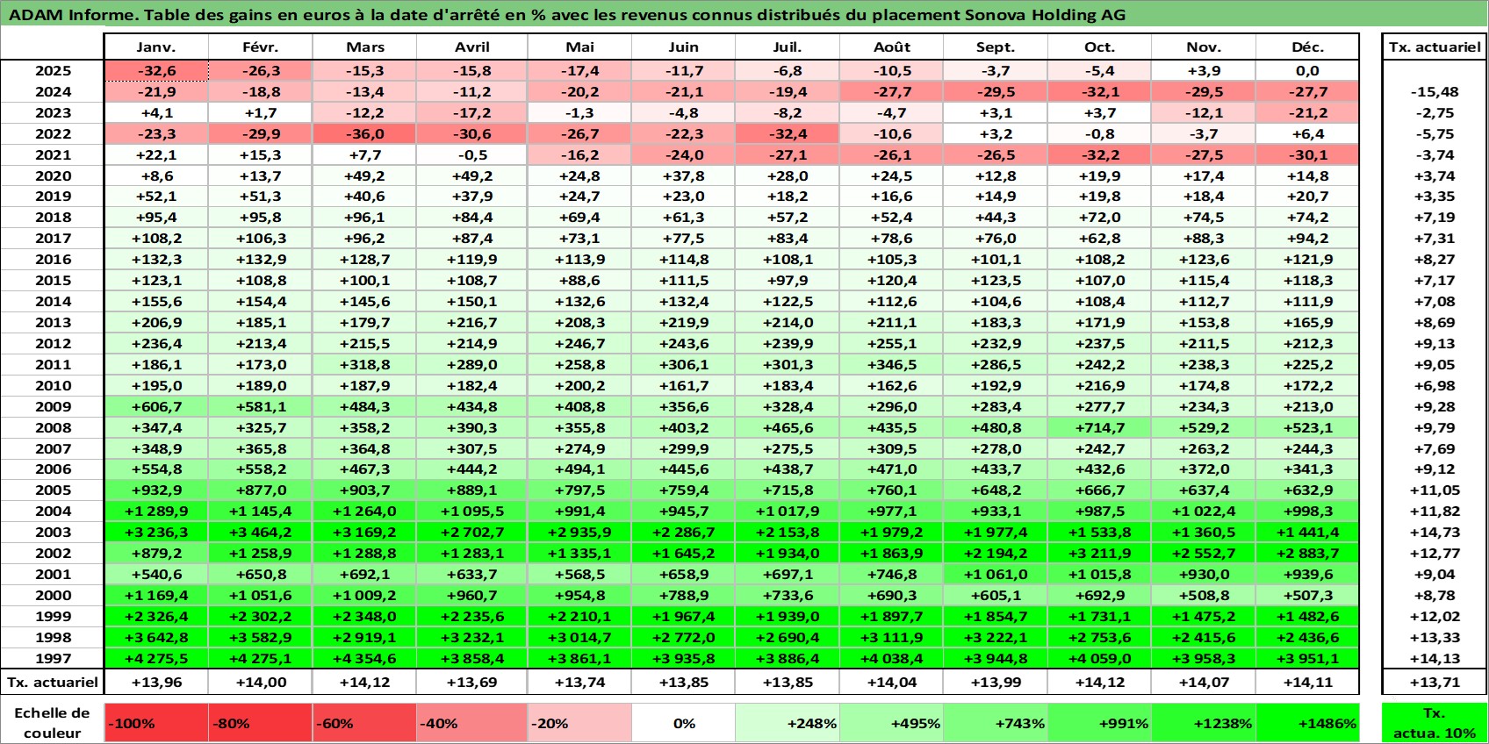Click the 1997 year row label
The height and width of the screenshot is (744, 1489).
point(53,658)
